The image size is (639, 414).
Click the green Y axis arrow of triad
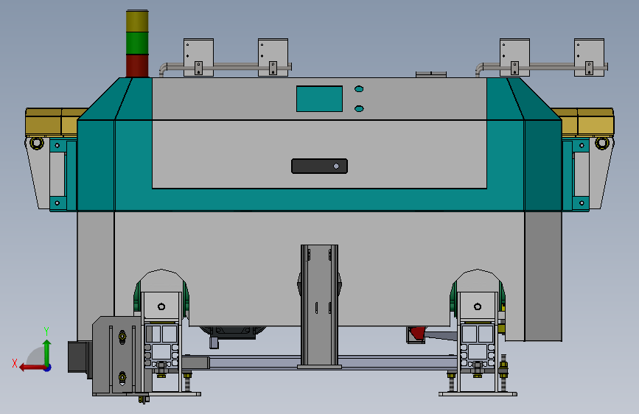click(x=47, y=351)
